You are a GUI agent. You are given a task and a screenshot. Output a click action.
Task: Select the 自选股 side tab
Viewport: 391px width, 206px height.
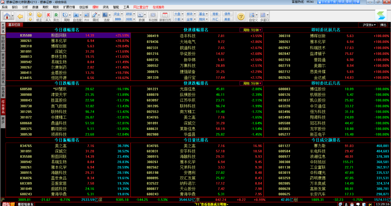3,92
